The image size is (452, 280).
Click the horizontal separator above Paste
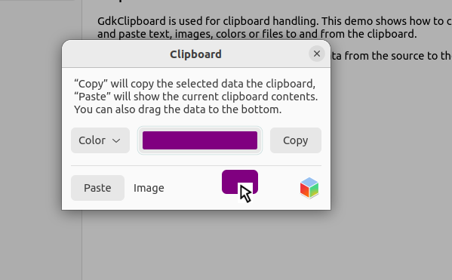pyautogui.click(x=196, y=166)
